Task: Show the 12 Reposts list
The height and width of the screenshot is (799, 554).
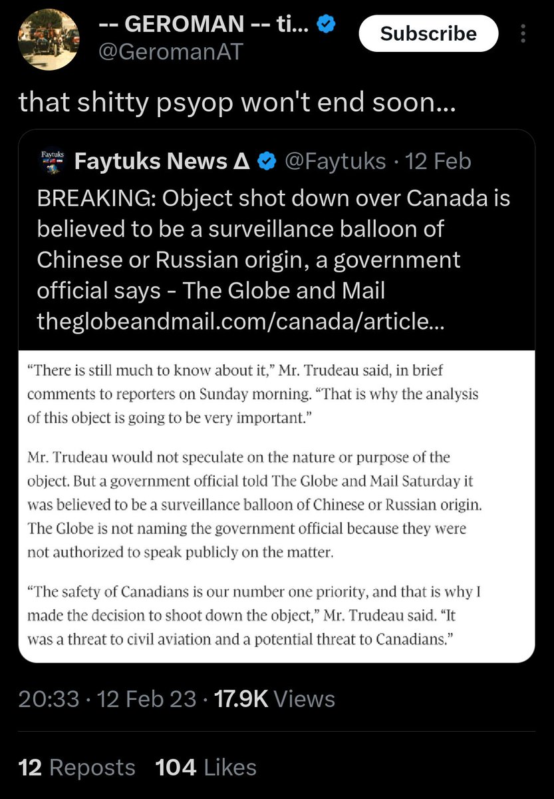Action: 76,767
